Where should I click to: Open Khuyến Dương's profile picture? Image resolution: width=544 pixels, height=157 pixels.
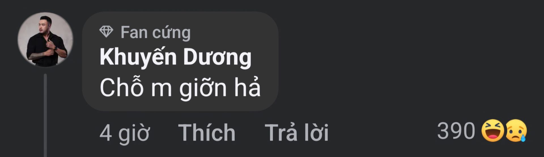coord(45,40)
